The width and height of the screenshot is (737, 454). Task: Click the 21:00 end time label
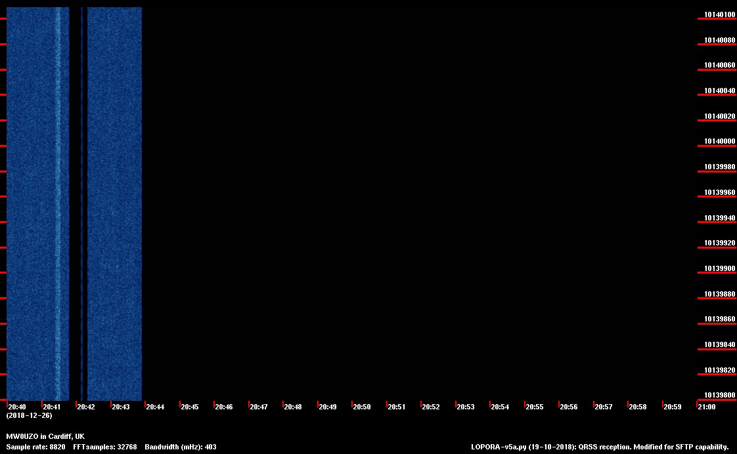click(707, 407)
